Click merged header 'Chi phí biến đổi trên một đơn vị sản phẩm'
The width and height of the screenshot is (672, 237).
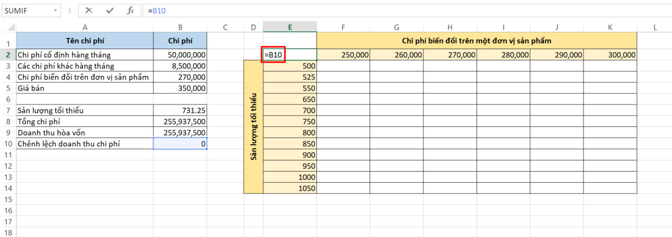[477, 40]
